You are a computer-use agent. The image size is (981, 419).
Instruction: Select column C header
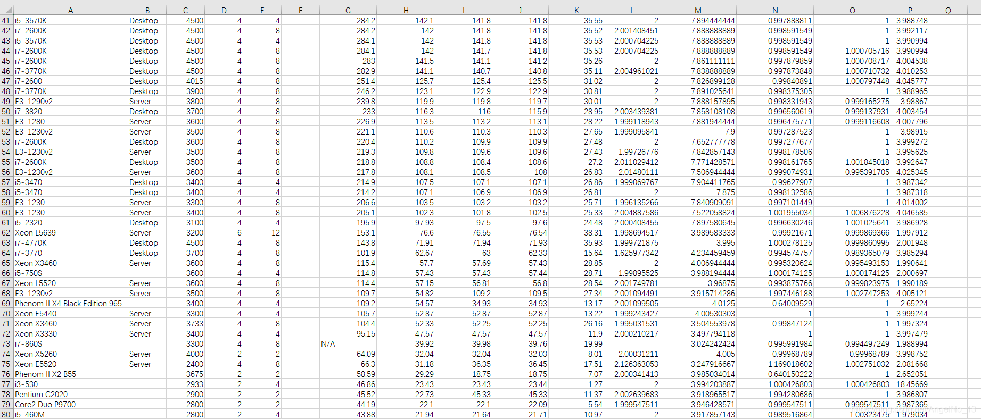pos(186,10)
